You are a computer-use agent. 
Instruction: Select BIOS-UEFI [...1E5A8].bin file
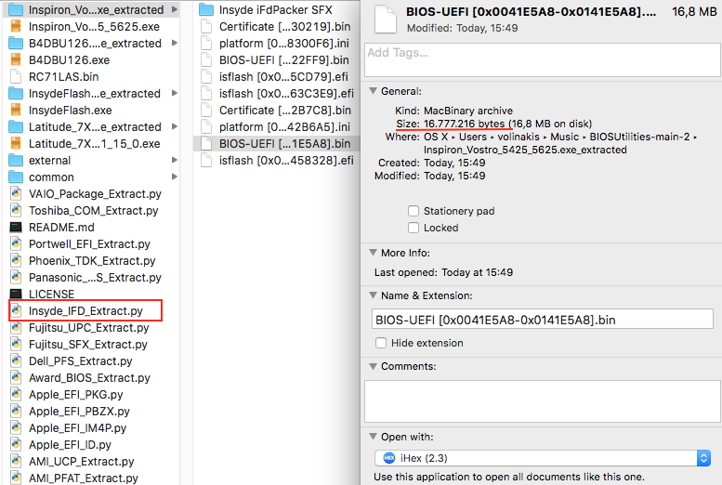tap(276, 144)
